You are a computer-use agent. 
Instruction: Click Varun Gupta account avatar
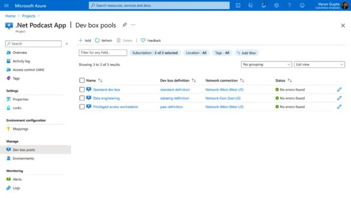pyautogui.click(x=345, y=6)
